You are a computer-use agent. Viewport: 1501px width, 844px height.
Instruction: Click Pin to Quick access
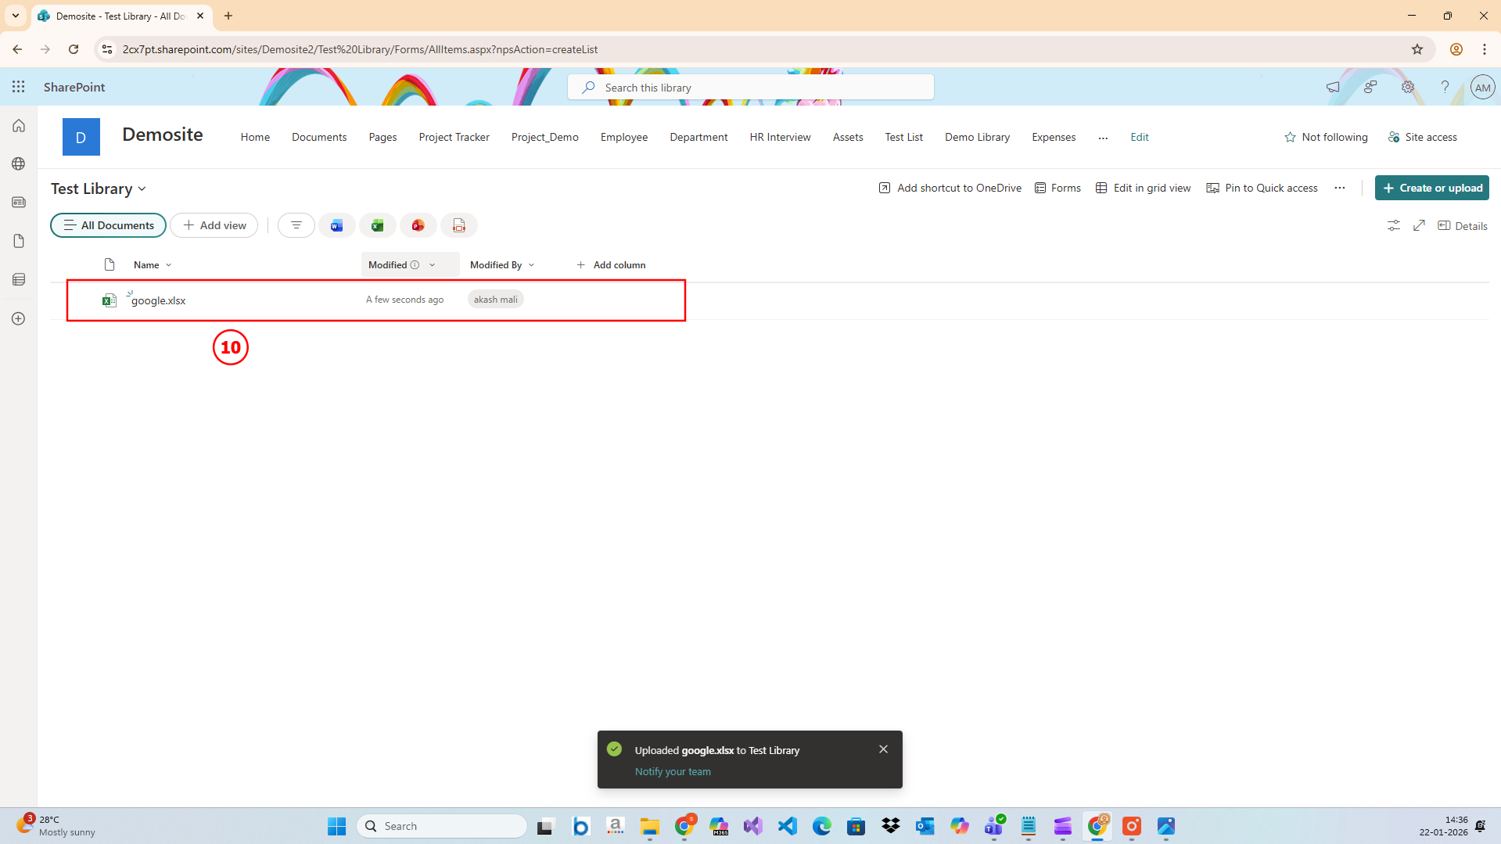coord(1262,188)
